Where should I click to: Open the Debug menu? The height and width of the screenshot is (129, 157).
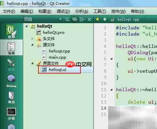tap(63, 11)
